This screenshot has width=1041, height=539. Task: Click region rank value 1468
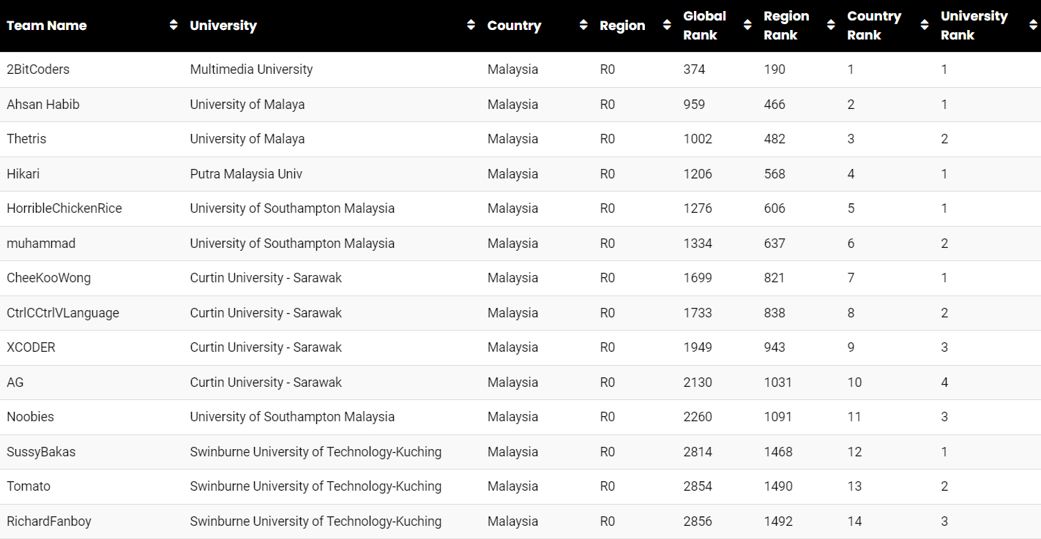pyautogui.click(x=778, y=452)
